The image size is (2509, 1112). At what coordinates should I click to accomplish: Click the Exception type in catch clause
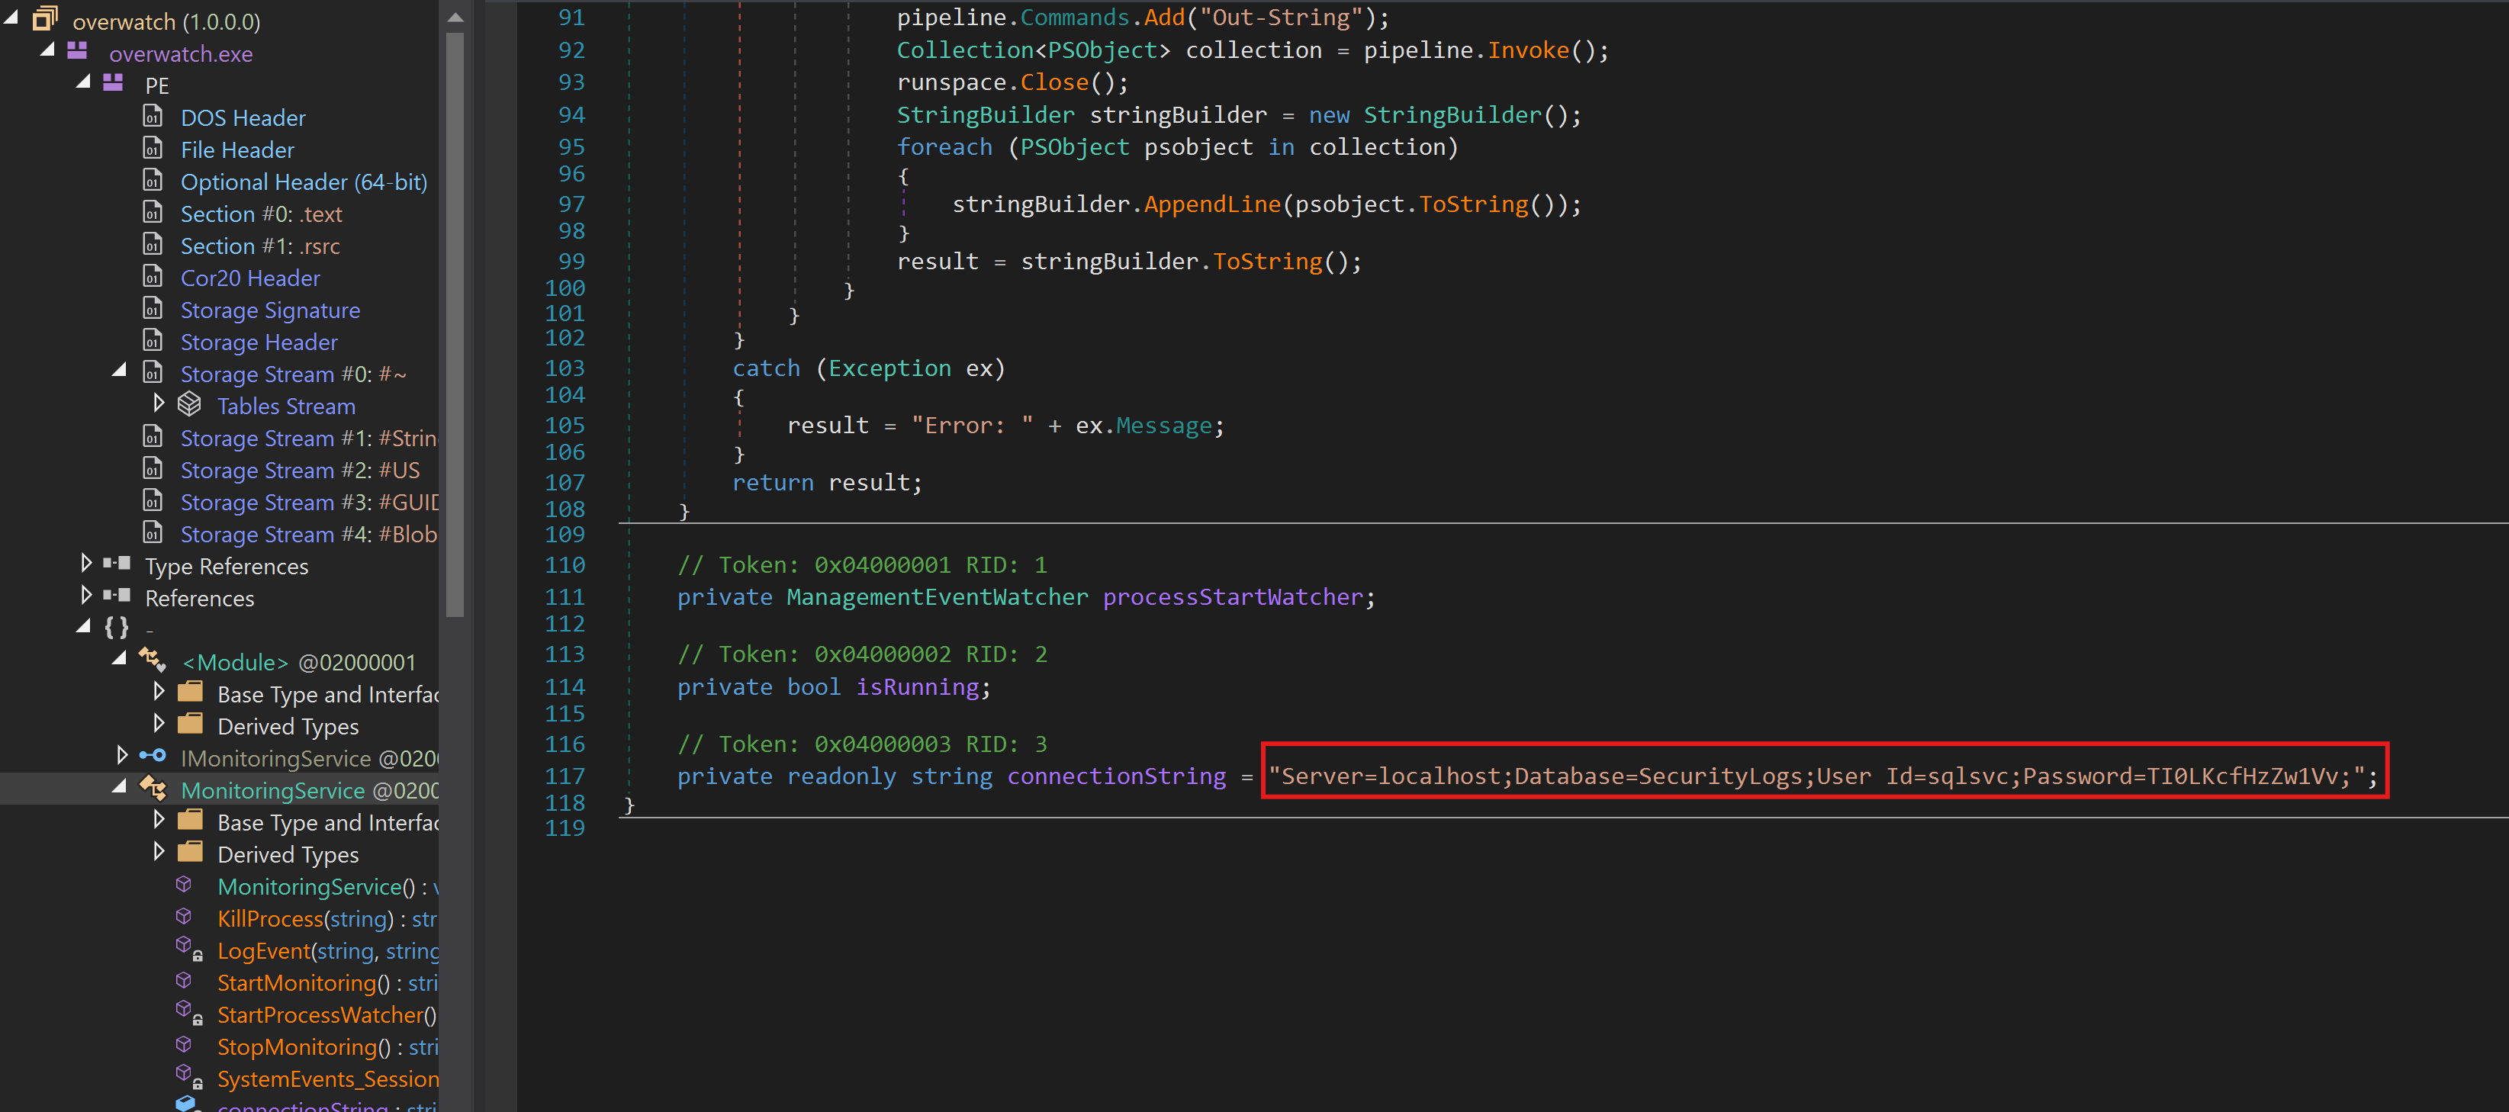point(889,368)
